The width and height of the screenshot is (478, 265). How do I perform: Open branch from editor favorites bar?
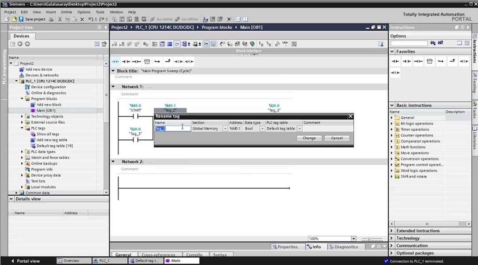coord(157,61)
